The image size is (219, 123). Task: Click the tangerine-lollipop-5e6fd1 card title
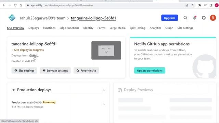[x=34, y=44]
